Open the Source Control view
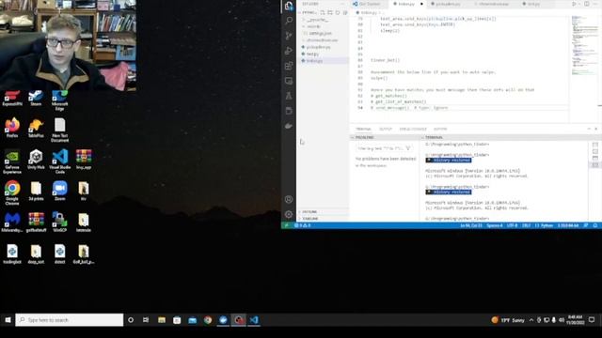 [x=289, y=36]
